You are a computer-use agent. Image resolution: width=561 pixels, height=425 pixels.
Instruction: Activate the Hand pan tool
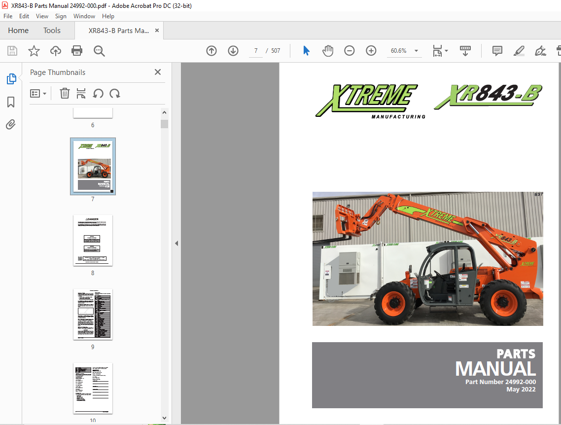click(328, 51)
